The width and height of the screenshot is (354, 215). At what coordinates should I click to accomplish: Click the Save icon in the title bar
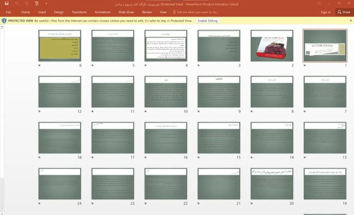tap(6, 4)
